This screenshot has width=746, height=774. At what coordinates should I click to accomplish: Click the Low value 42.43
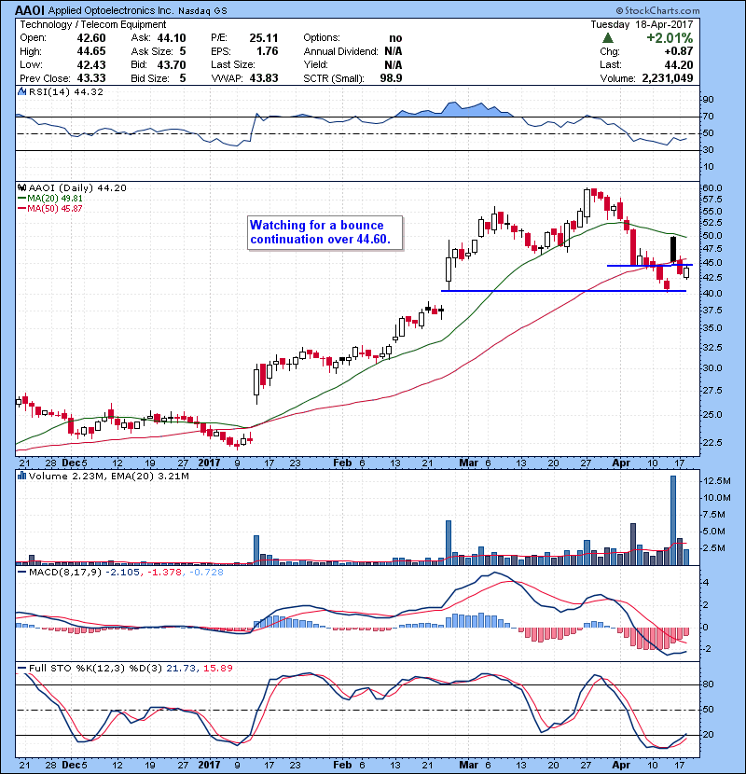tap(91, 64)
